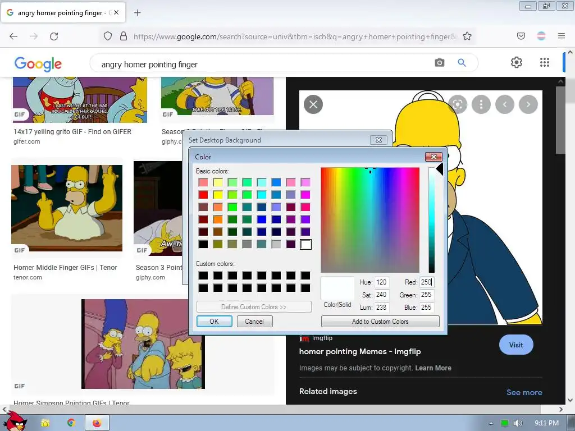Select the black basic color swatch

coord(203,244)
